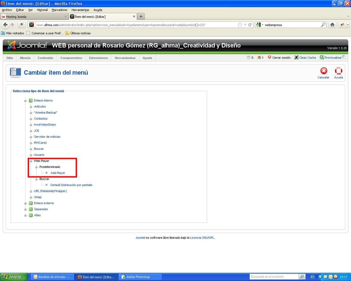Click the Cancelar red X icon

324,71
